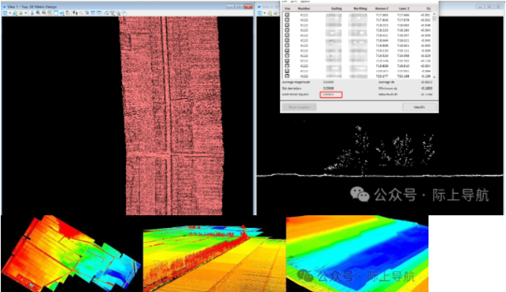Image resolution: width=506 pixels, height=292 pixels.
Task: Open View Attributes in View 1 toolbar
Action: pos(4,13)
